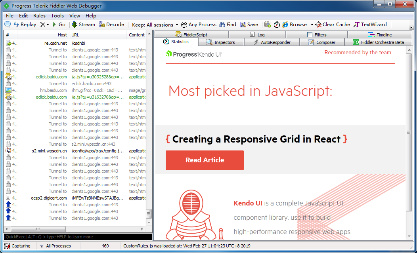417x253 pixels.
Task: Click the Read Article button
Action: pos(205,160)
